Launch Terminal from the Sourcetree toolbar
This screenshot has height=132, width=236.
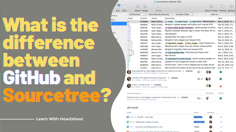222,7
